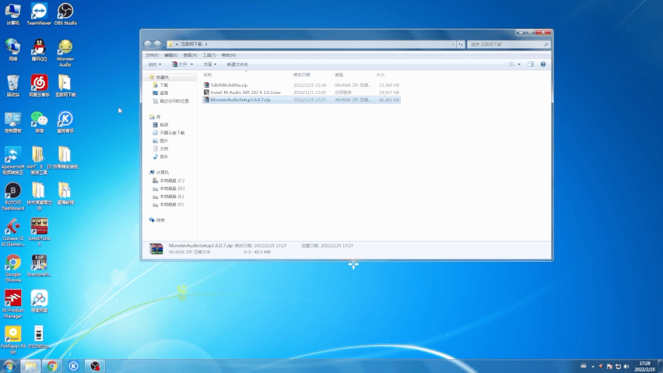This screenshot has width=663, height=373.
Task: Open the 共享 share dropdown
Action: coord(210,64)
